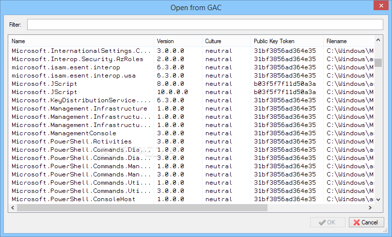
Task: Select microsoft.isam.esent.interop row
Action: (192, 67)
